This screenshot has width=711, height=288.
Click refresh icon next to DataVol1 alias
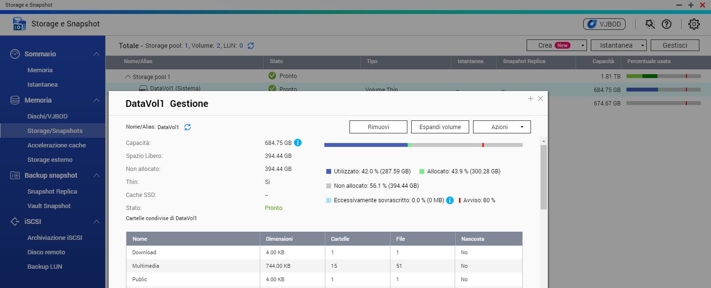pos(188,127)
